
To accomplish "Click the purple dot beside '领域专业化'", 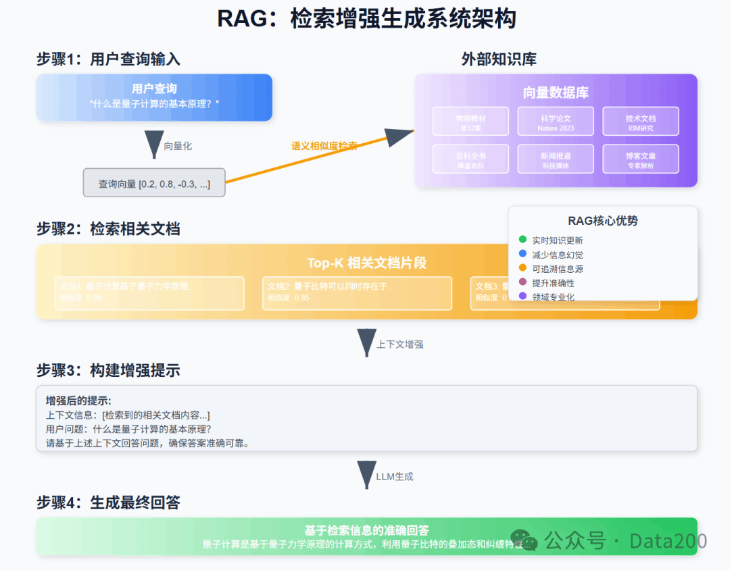I will pyautogui.click(x=522, y=296).
